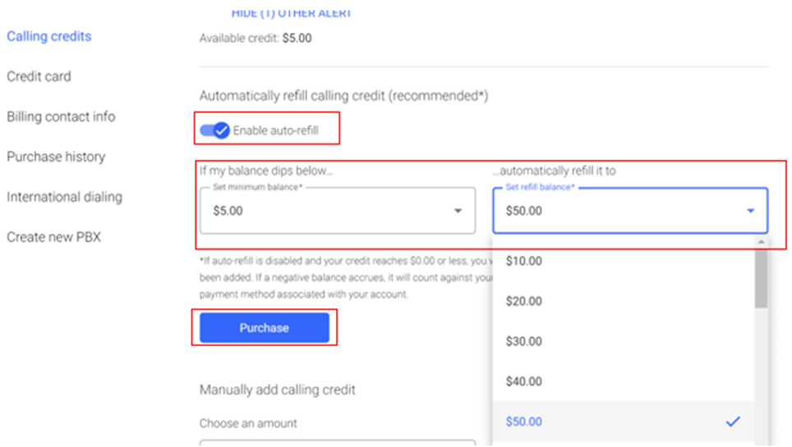This screenshot has width=792, height=447.
Task: Open Billing contact info page
Action: coord(61,116)
